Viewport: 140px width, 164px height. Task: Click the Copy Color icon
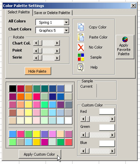coord(81,27)
